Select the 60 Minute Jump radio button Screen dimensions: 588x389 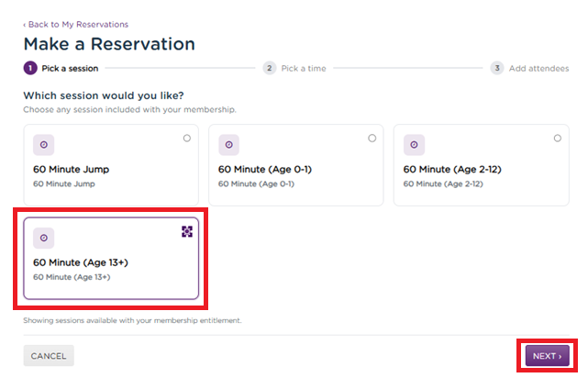[x=187, y=138]
